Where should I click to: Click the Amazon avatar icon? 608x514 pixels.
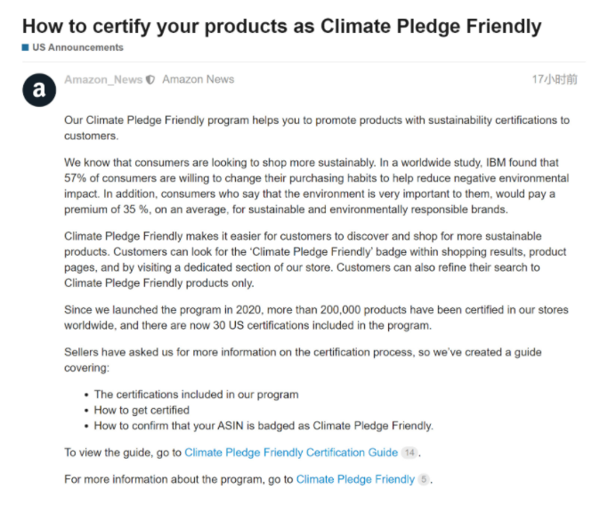(39, 90)
